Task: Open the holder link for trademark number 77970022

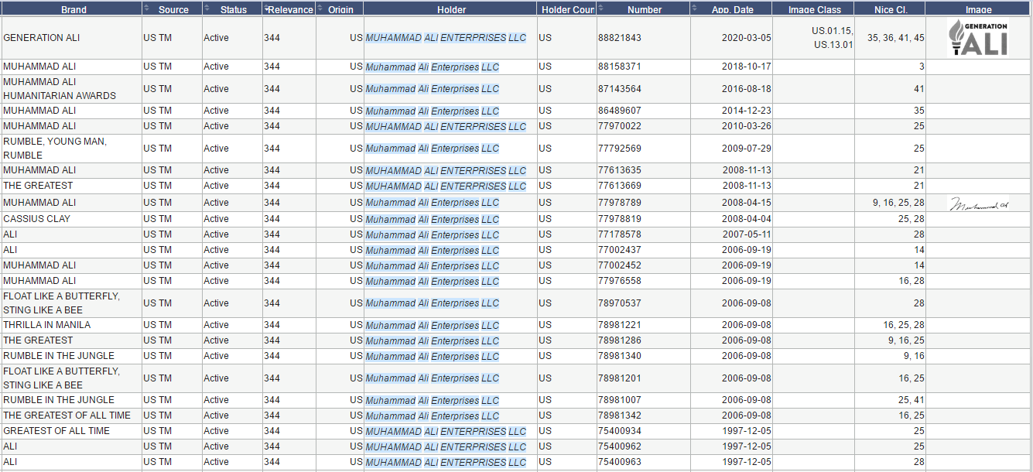Action: pyautogui.click(x=446, y=126)
